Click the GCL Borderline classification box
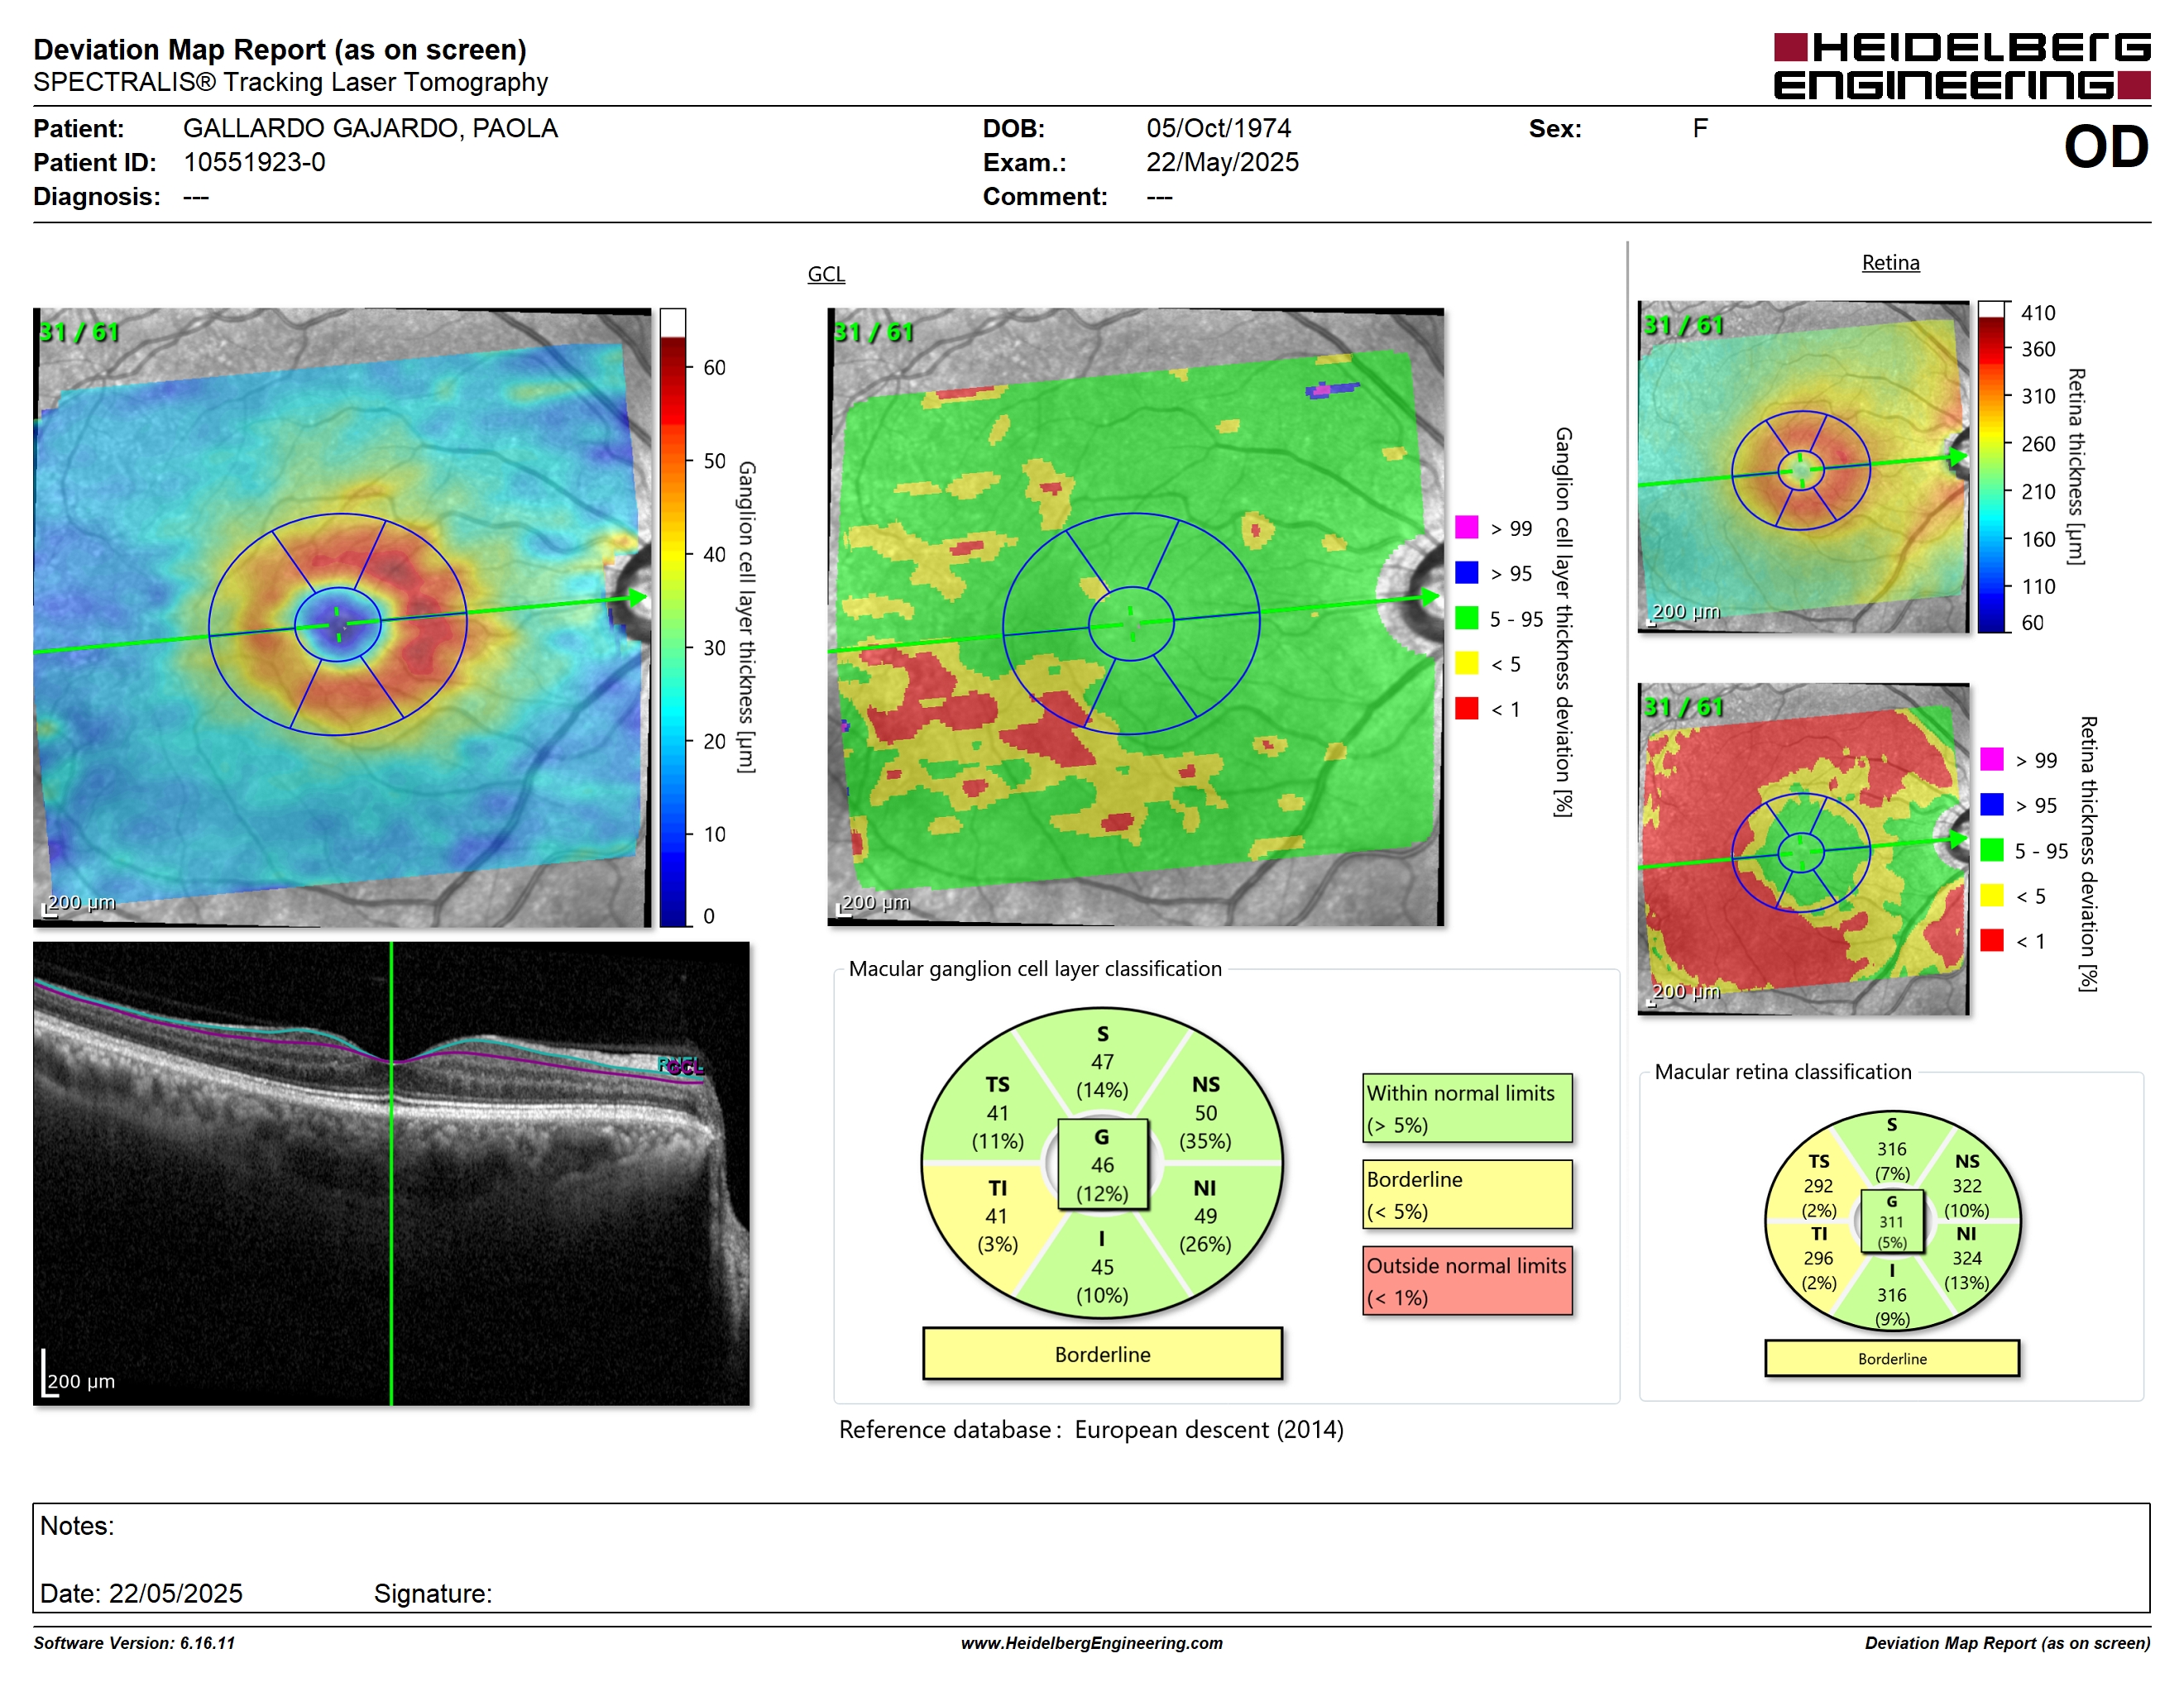Viewport: 2184px width, 1687px height. tap(1102, 1355)
